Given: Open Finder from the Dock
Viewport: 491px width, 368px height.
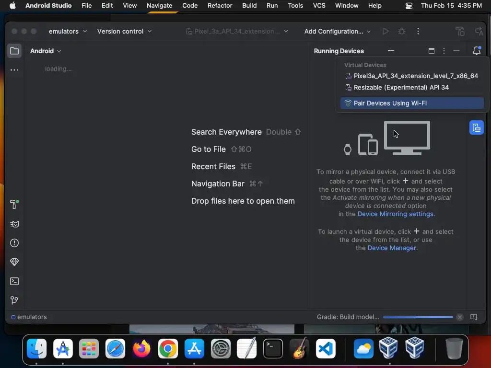Looking at the screenshot, I should [x=36, y=349].
